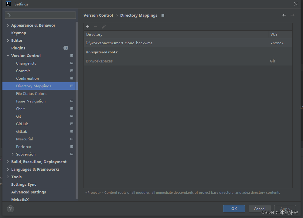
Task: Click the edit mapping pencil icon
Action: [x=104, y=27]
